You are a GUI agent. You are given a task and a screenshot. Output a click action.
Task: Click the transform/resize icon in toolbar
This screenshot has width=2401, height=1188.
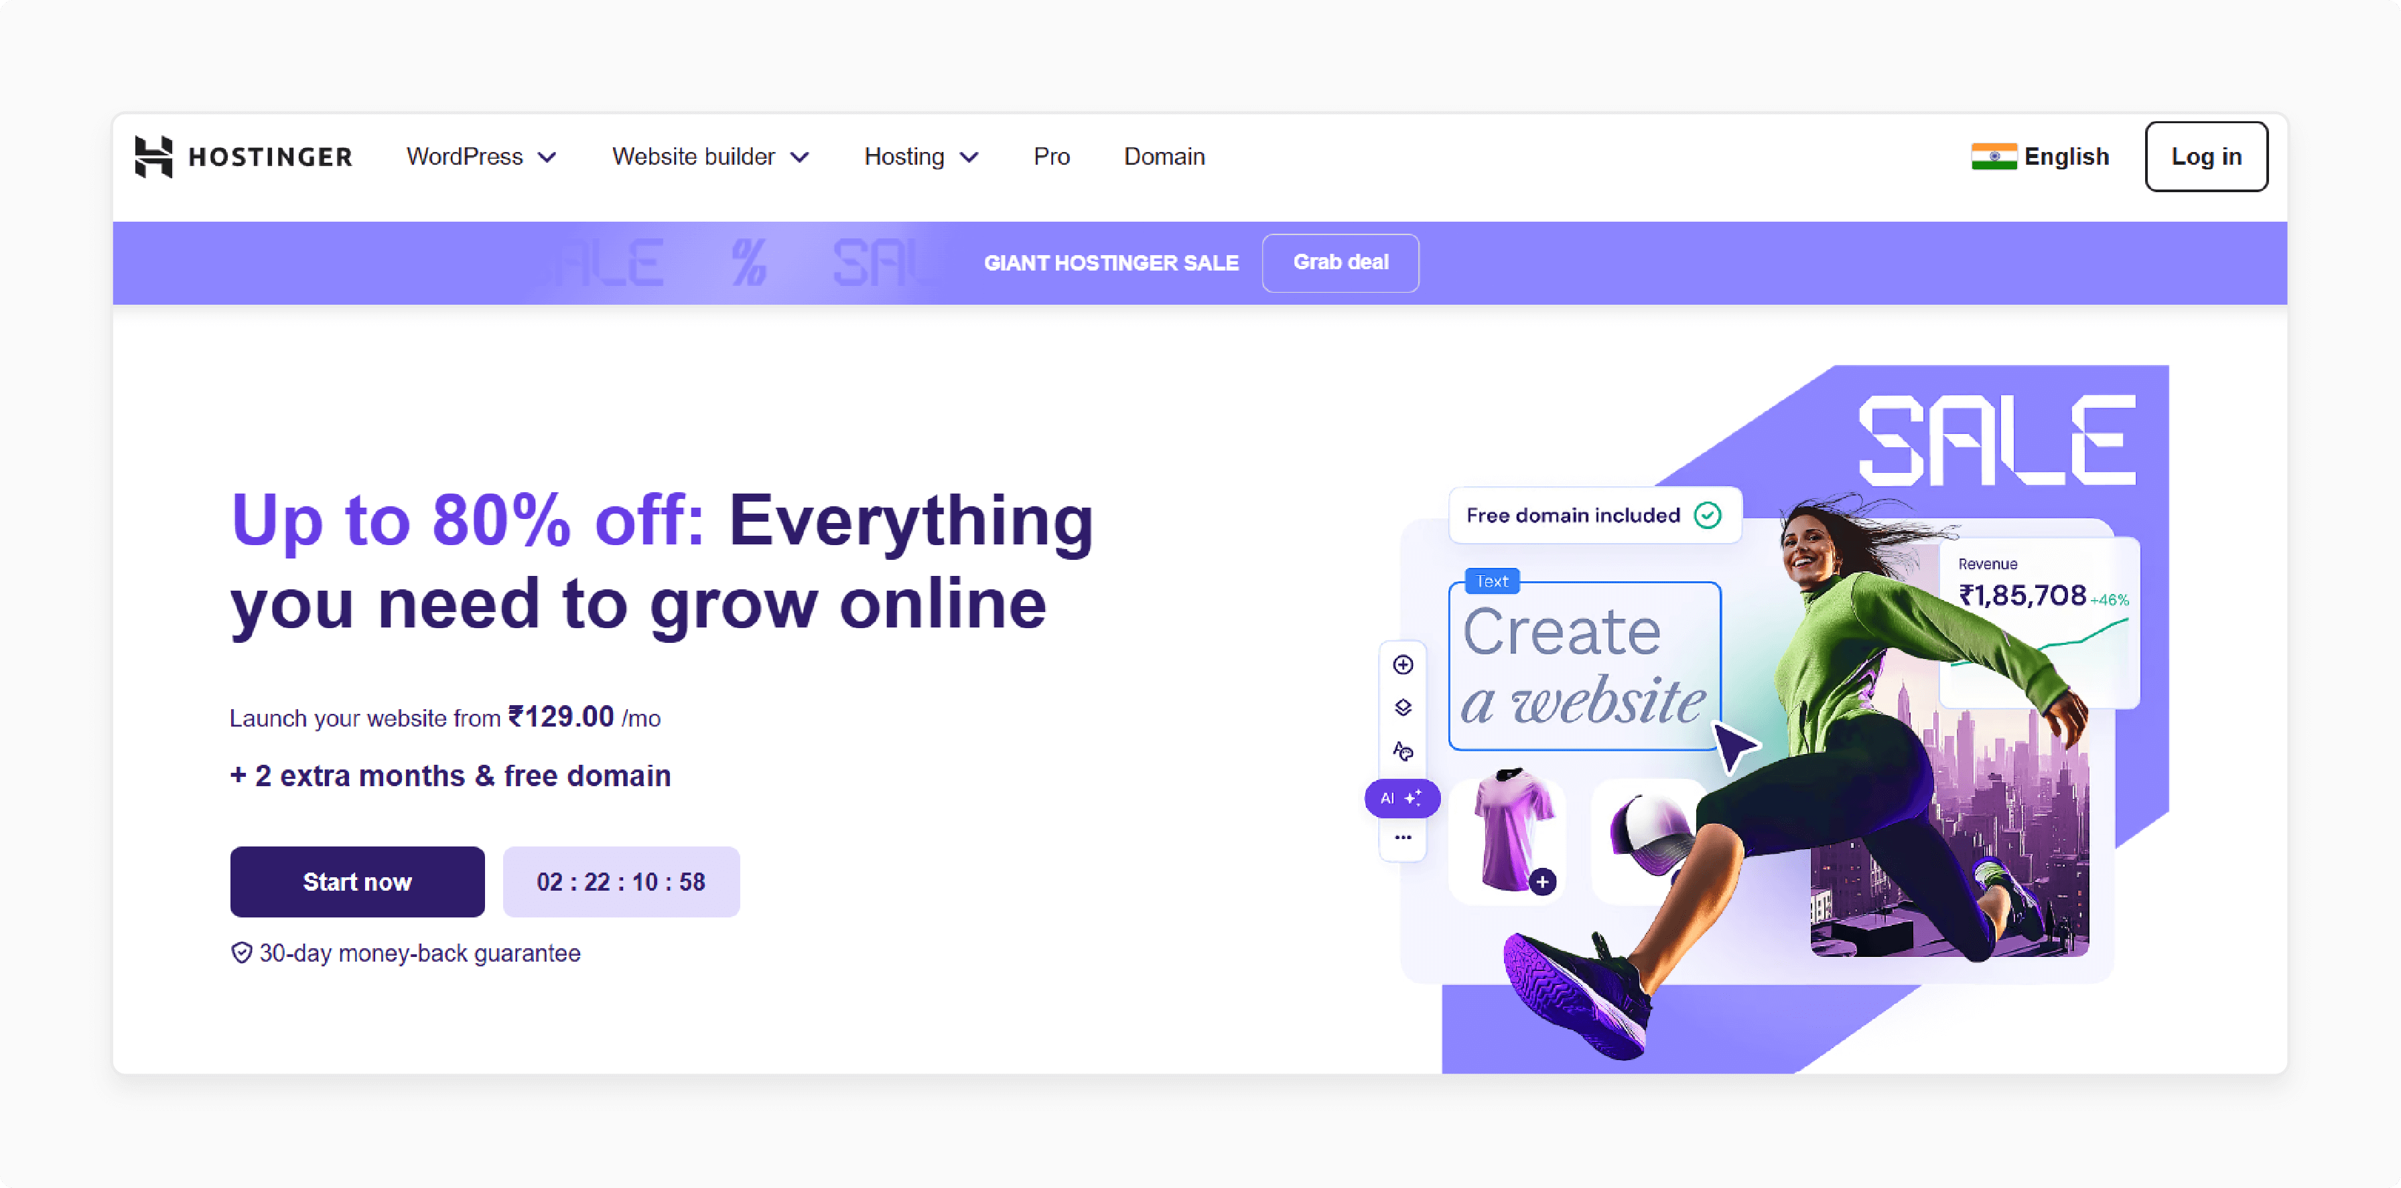(1404, 707)
